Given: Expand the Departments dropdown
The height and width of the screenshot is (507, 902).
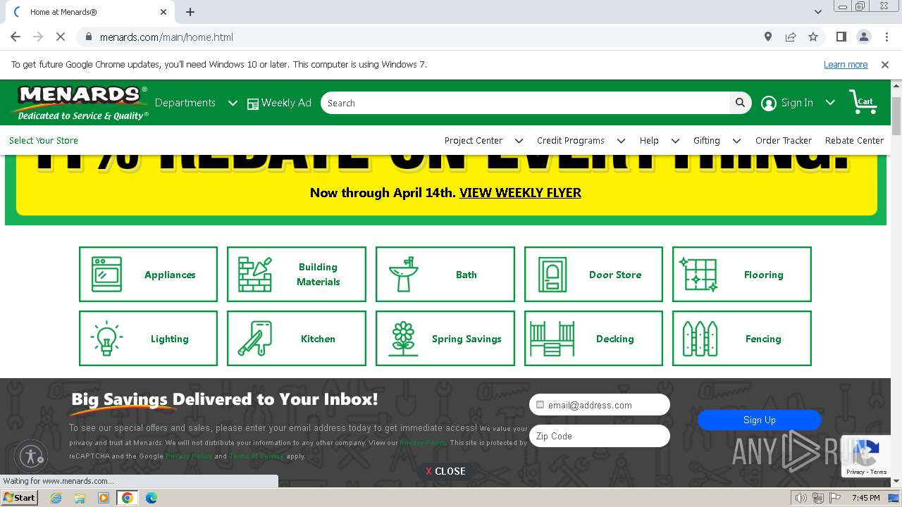Looking at the screenshot, I should 196,103.
